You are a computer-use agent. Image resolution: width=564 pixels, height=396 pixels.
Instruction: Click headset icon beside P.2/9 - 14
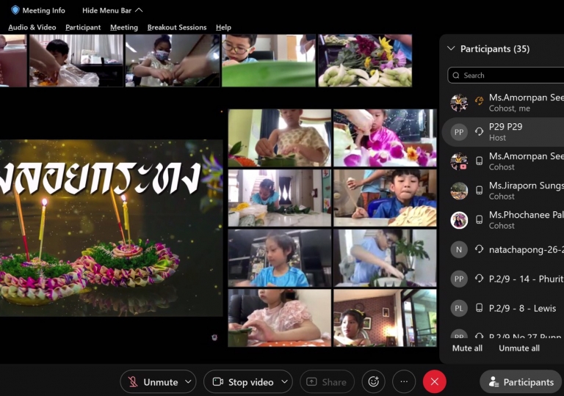479,278
